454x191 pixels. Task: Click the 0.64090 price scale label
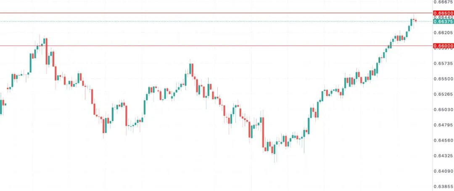(443, 171)
